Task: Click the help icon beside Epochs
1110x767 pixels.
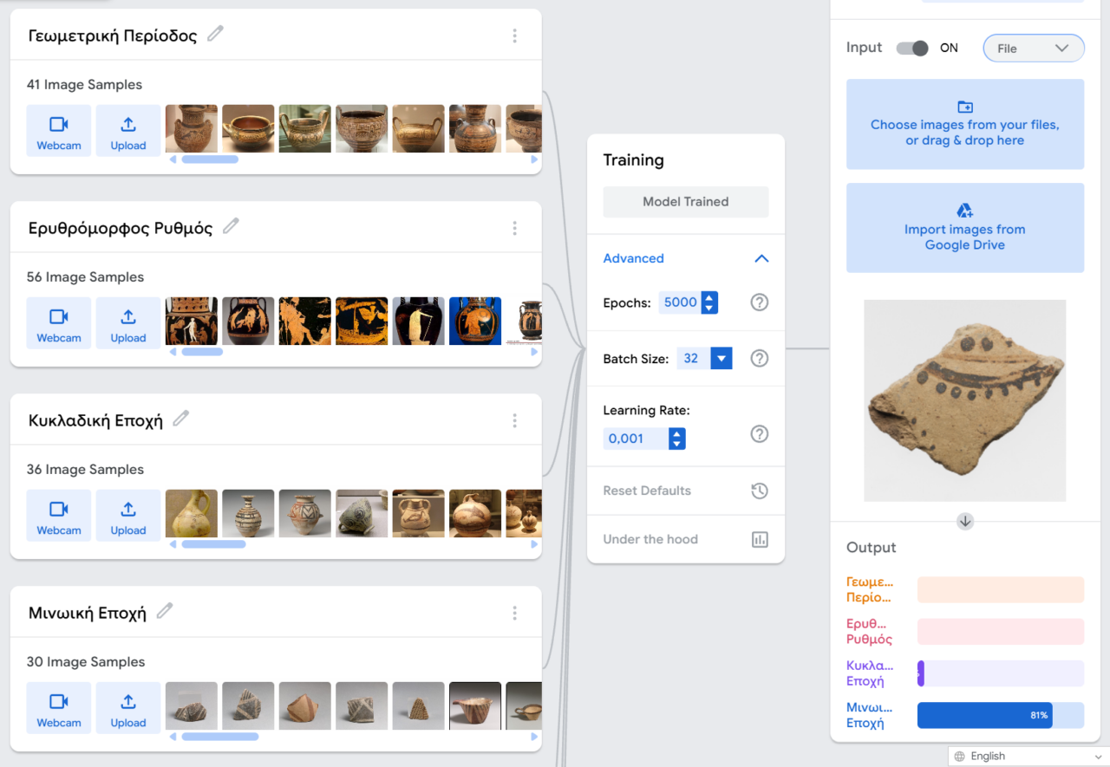Action: click(x=759, y=302)
